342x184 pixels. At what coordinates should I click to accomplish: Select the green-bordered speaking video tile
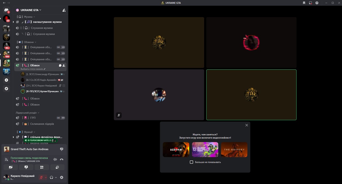[251, 95]
